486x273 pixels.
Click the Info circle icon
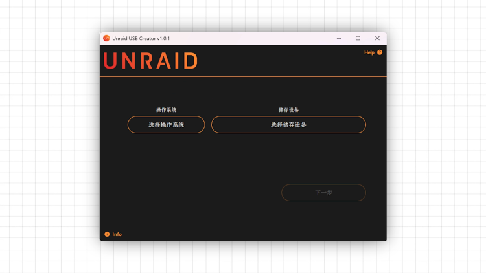(x=107, y=234)
